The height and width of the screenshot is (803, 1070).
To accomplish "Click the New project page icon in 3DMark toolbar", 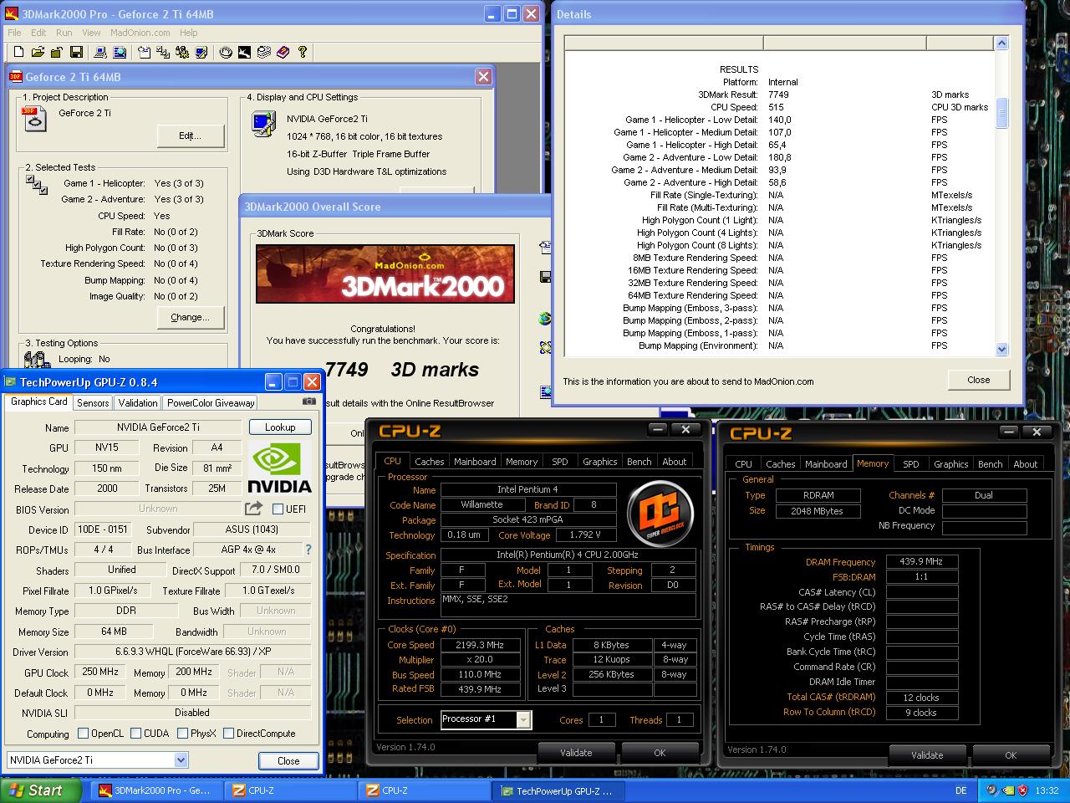I will tap(18, 53).
